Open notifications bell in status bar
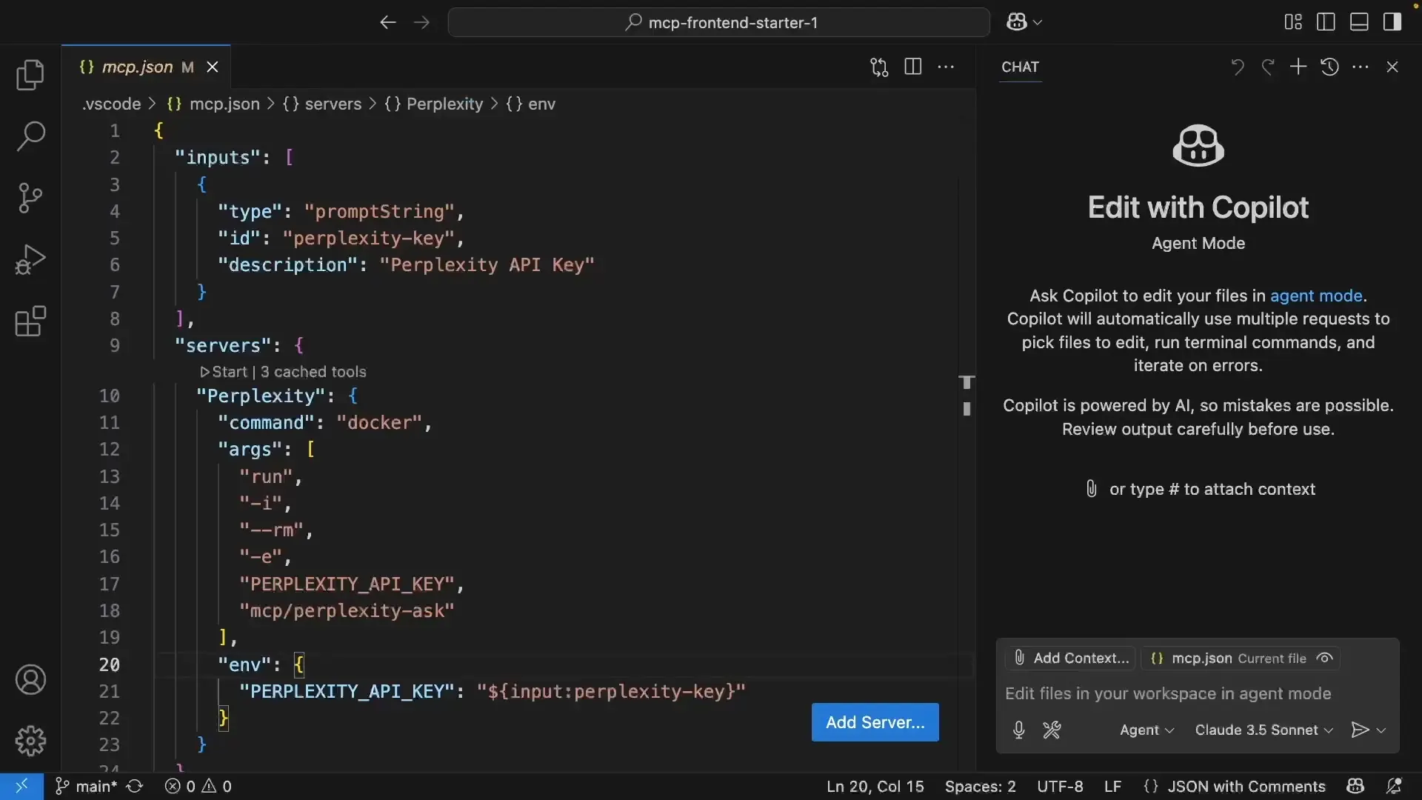 tap(1393, 786)
